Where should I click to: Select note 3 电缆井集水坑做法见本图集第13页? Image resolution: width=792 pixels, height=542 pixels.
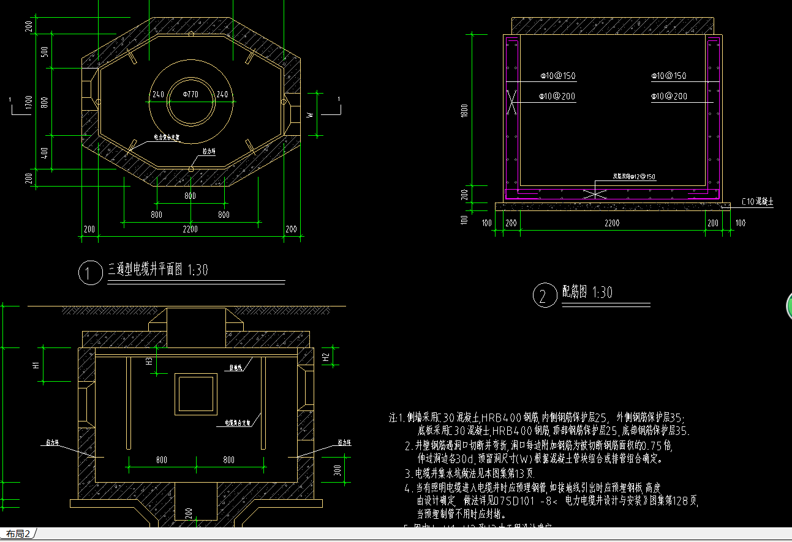[x=470, y=473]
